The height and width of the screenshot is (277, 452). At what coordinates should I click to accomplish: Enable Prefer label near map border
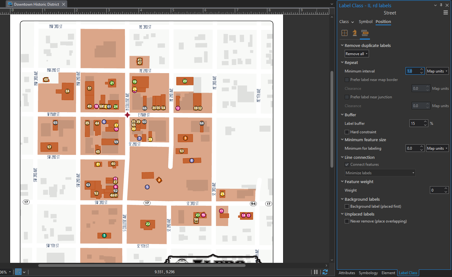(346, 79)
